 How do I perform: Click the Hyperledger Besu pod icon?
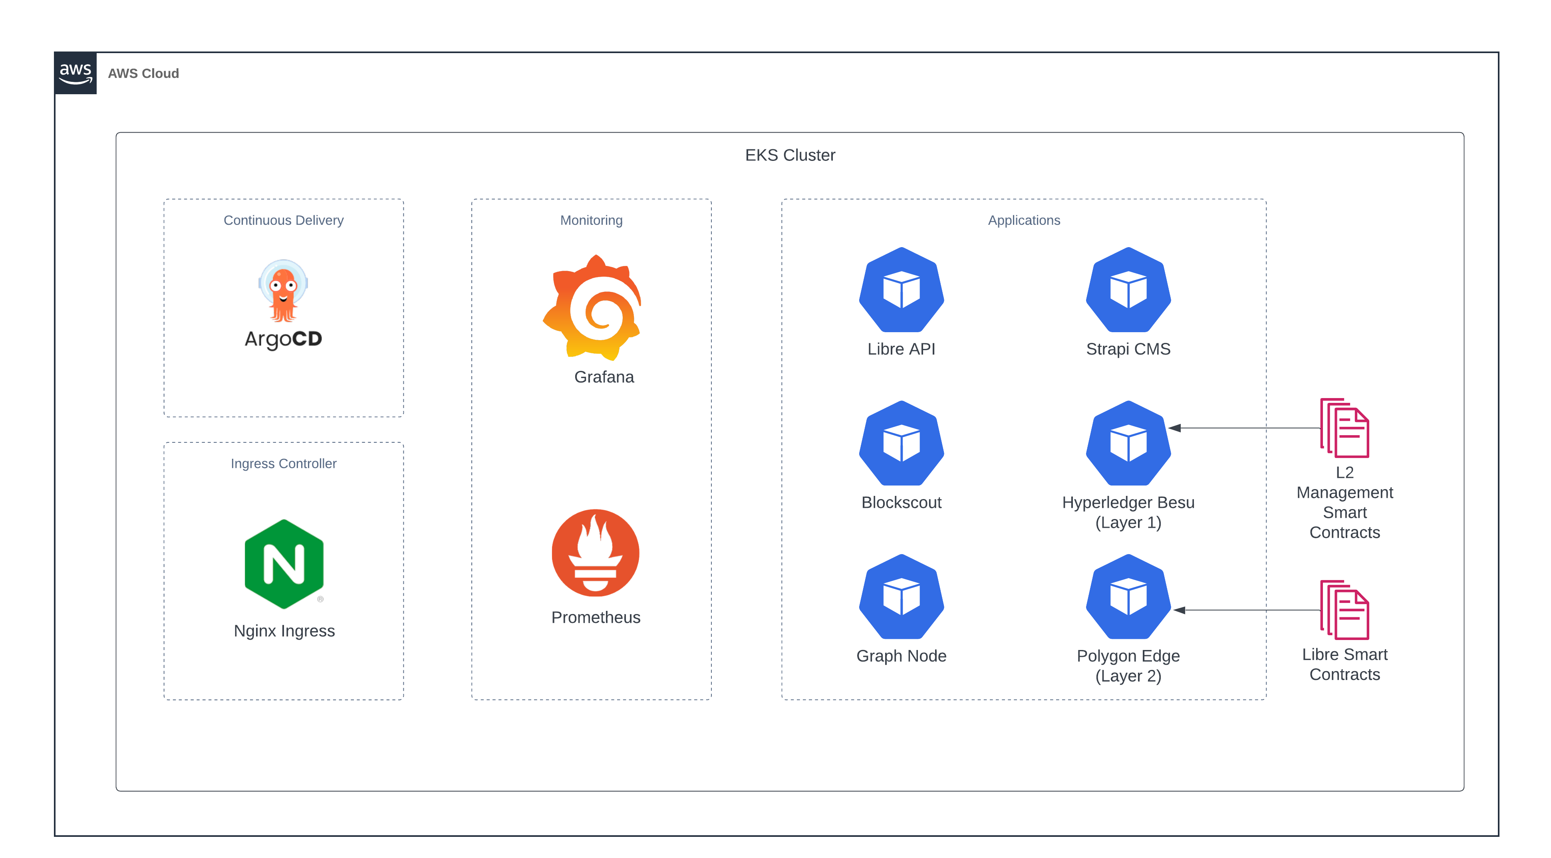pyautogui.click(x=1128, y=444)
